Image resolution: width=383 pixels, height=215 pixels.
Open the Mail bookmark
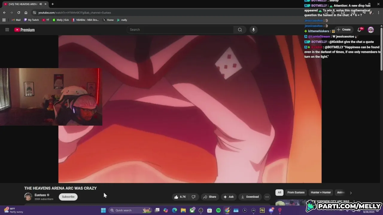pyautogui.click(x=16, y=20)
